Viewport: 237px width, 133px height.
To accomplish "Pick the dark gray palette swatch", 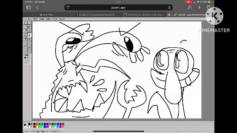I will (x=32, y=124).
